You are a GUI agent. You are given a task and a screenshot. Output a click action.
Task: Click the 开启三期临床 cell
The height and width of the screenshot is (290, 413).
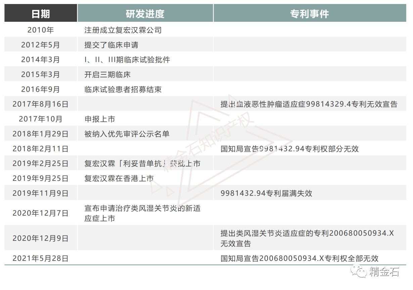145,74
